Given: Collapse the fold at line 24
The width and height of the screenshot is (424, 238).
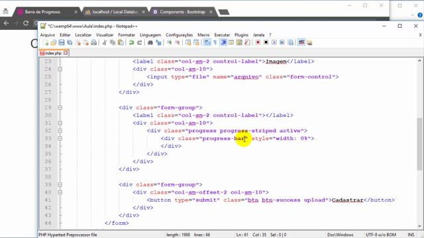Looking at the screenshot, I should coord(60,69).
